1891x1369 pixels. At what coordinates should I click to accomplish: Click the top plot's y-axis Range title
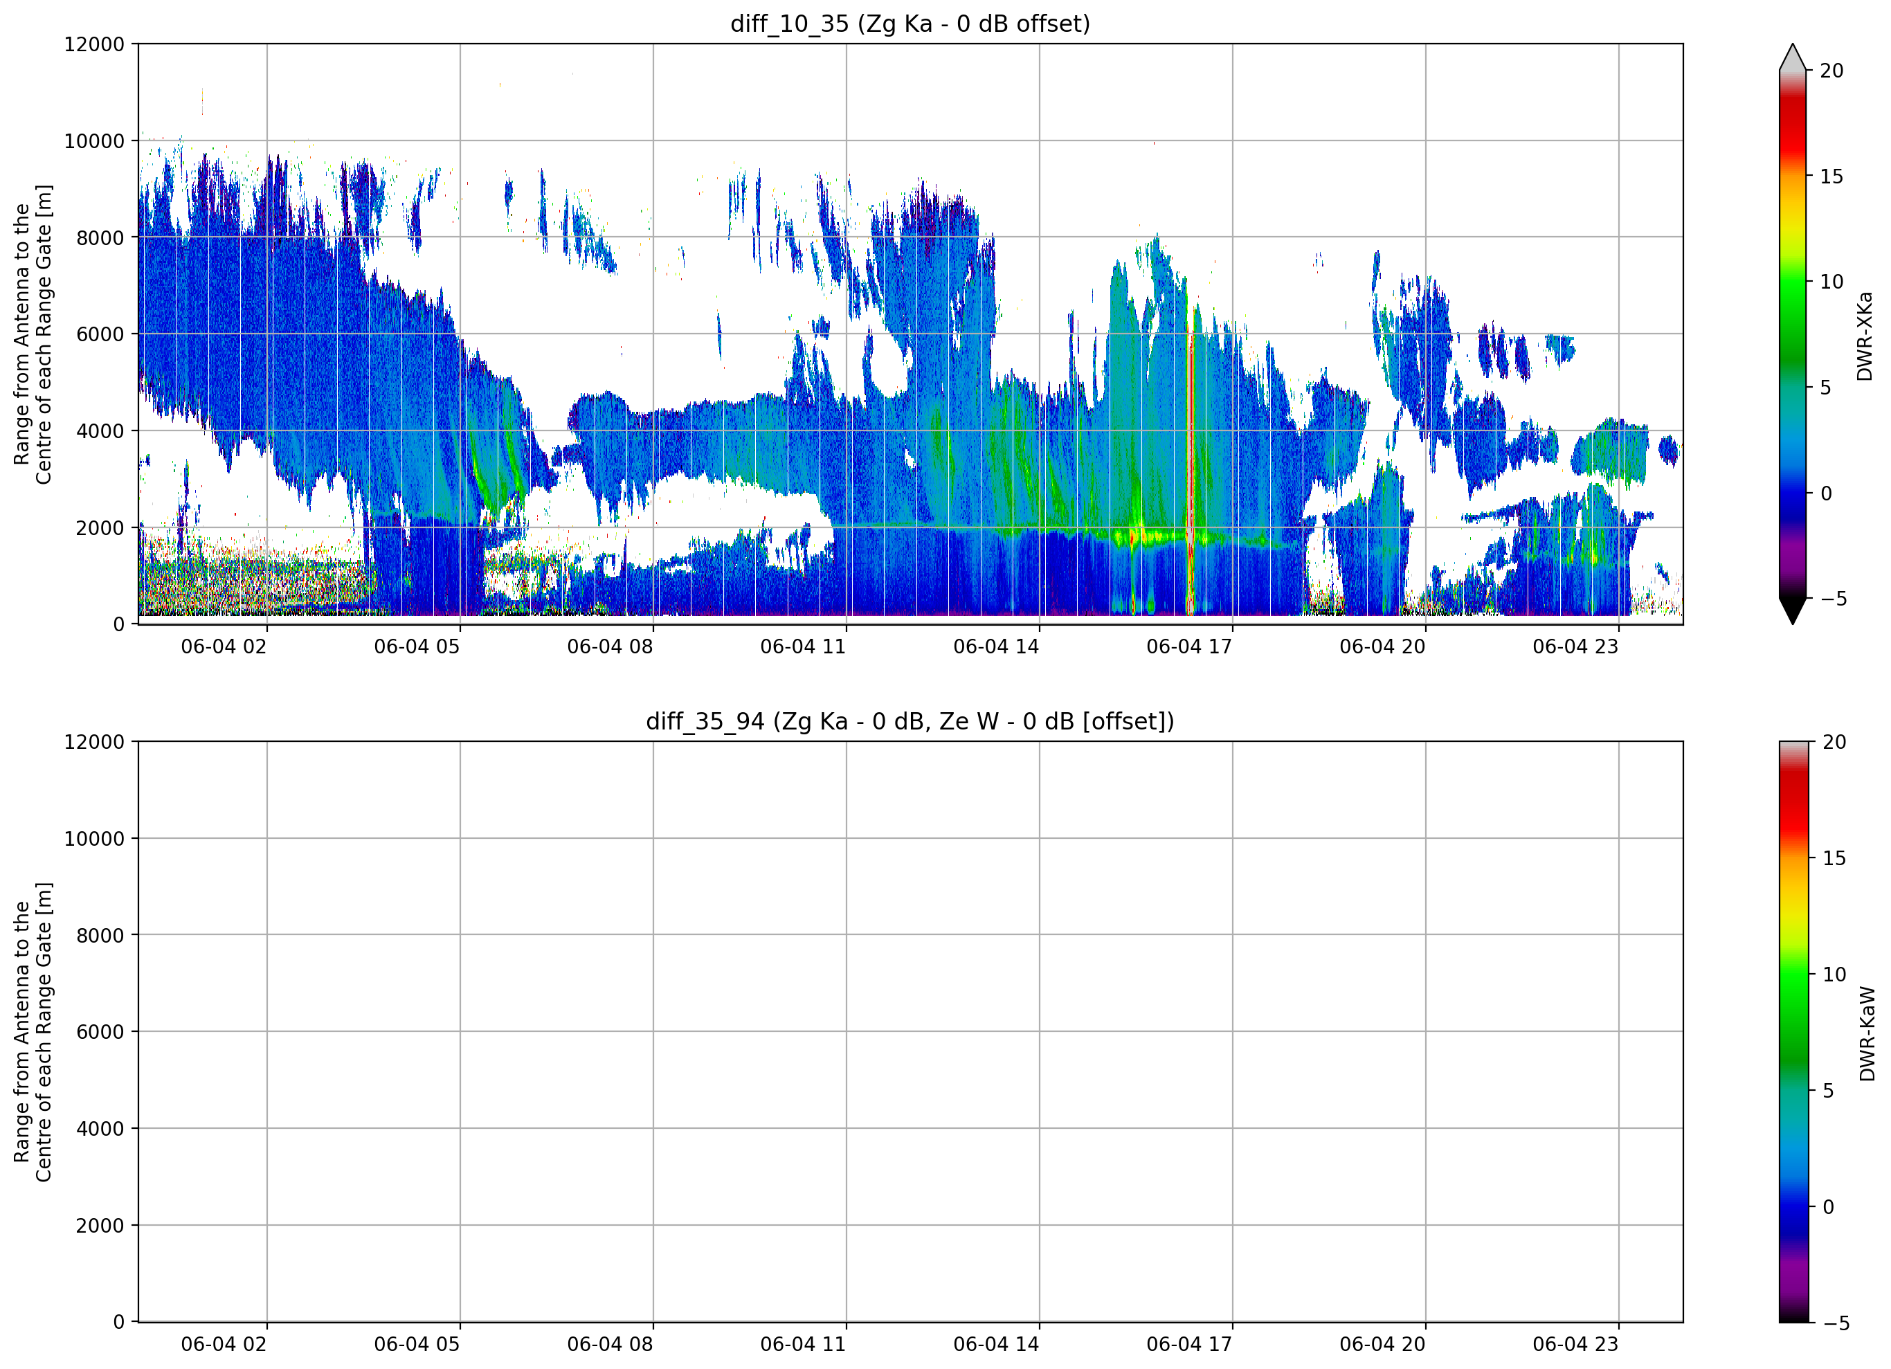coord(33,334)
